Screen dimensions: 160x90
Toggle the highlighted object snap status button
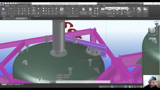(125, 87)
